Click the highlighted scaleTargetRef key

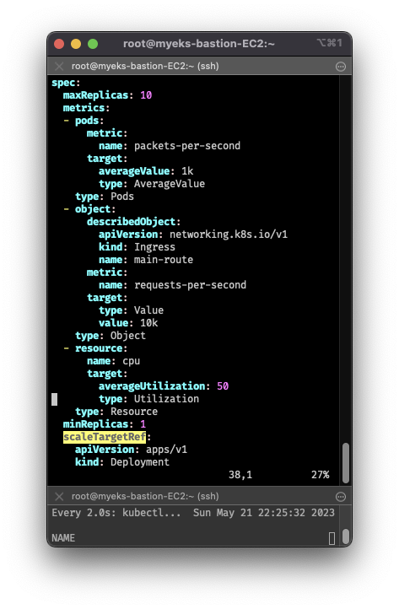click(105, 437)
